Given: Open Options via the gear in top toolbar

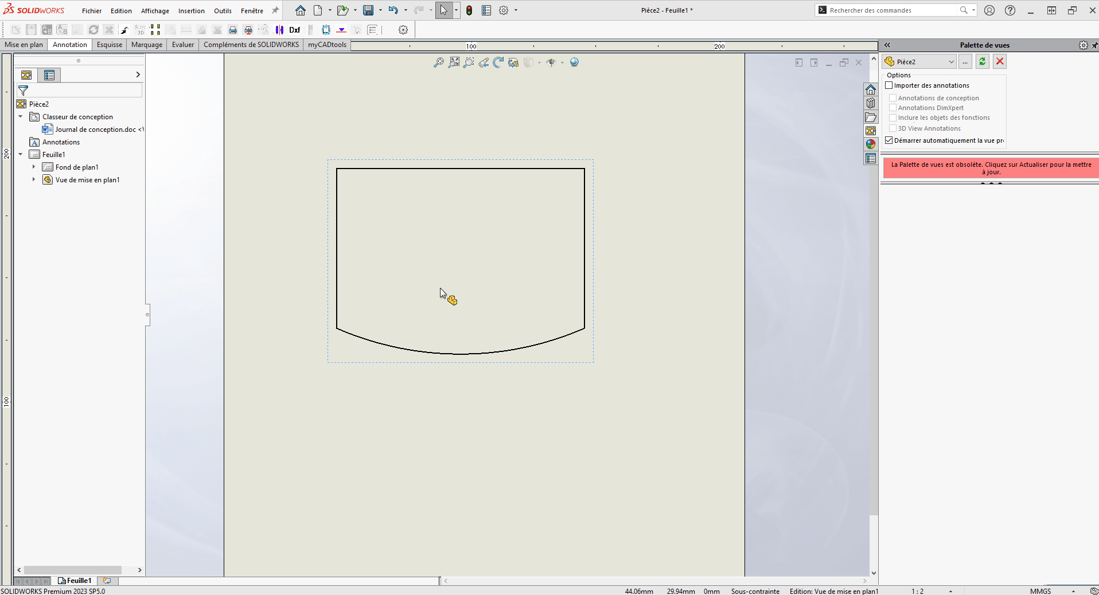Looking at the screenshot, I should pyautogui.click(x=504, y=10).
